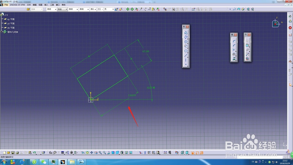Expand the 零件几何体 tree node
Screen dimensions: 293x165
click(1, 32)
